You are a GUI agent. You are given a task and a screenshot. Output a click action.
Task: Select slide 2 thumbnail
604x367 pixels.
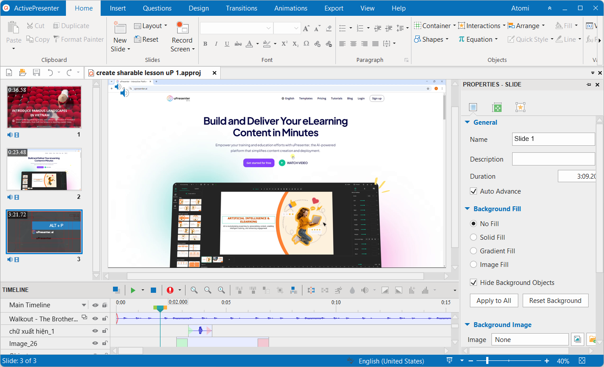coord(44,169)
